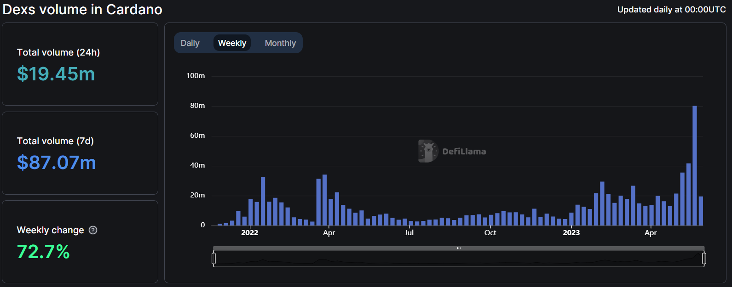Switch to the Daily tab
This screenshot has height=287, width=732.
[x=190, y=43]
